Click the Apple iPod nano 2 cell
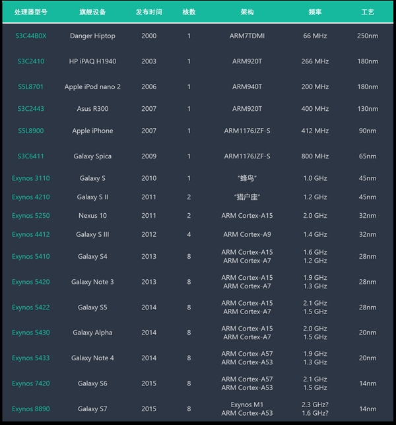 tap(92, 86)
